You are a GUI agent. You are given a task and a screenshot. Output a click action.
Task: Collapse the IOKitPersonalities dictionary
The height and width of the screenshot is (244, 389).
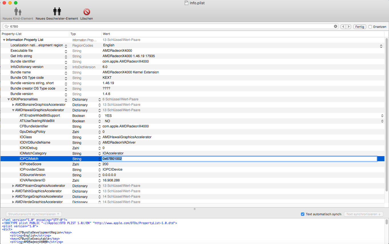pos(9,100)
